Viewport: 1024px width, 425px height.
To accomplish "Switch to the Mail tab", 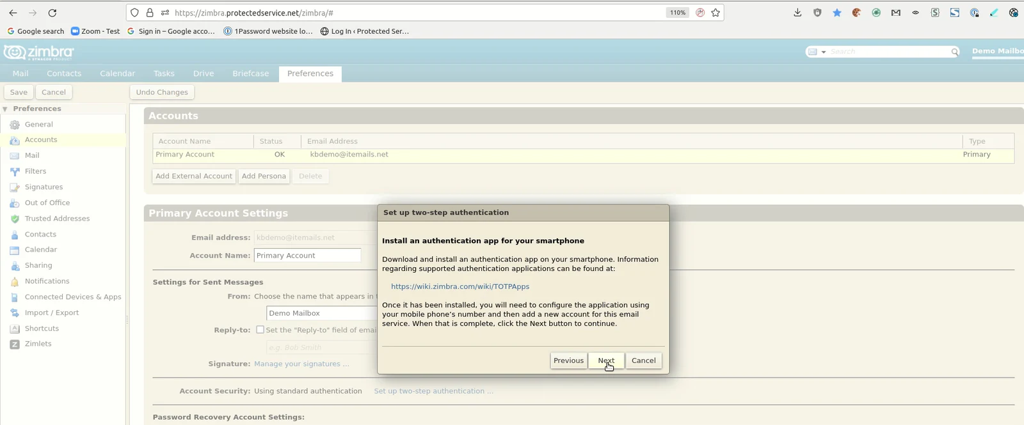I will click(x=20, y=73).
